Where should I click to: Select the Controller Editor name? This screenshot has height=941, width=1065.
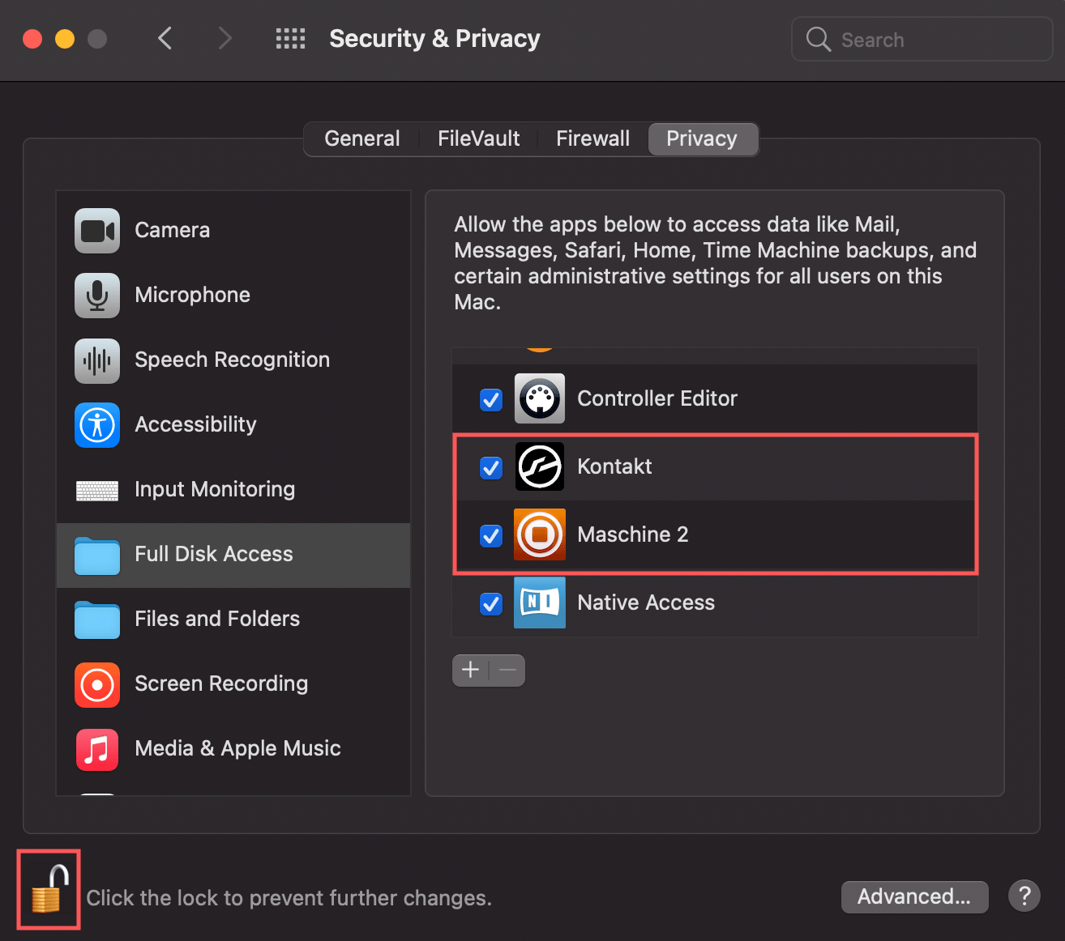point(657,398)
